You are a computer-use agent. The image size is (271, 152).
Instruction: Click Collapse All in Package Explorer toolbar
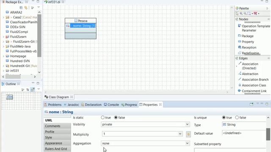coord(21,8)
